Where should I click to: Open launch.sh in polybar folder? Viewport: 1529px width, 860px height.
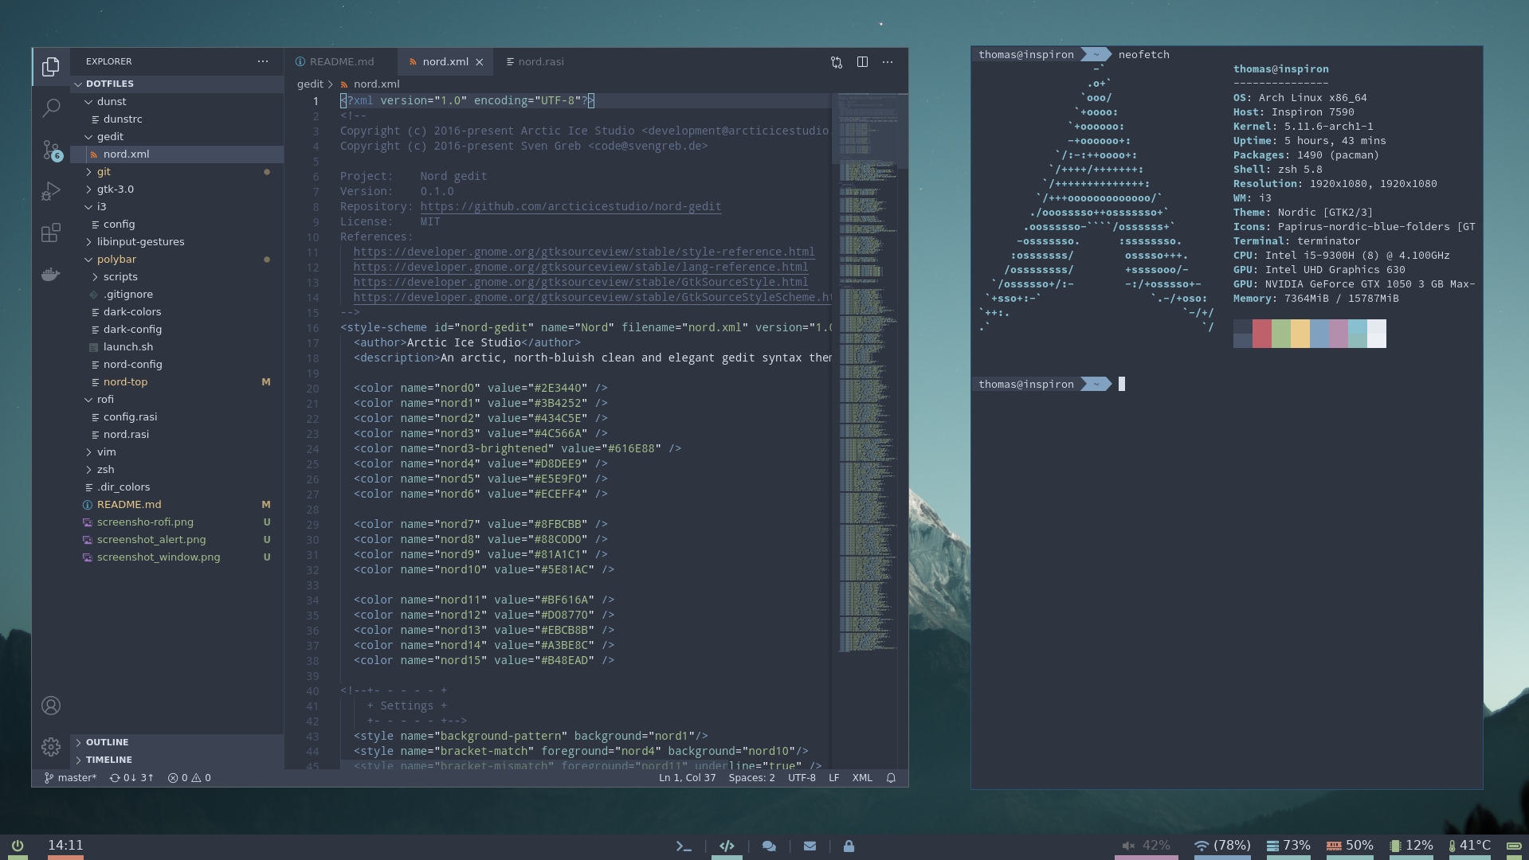177,346
